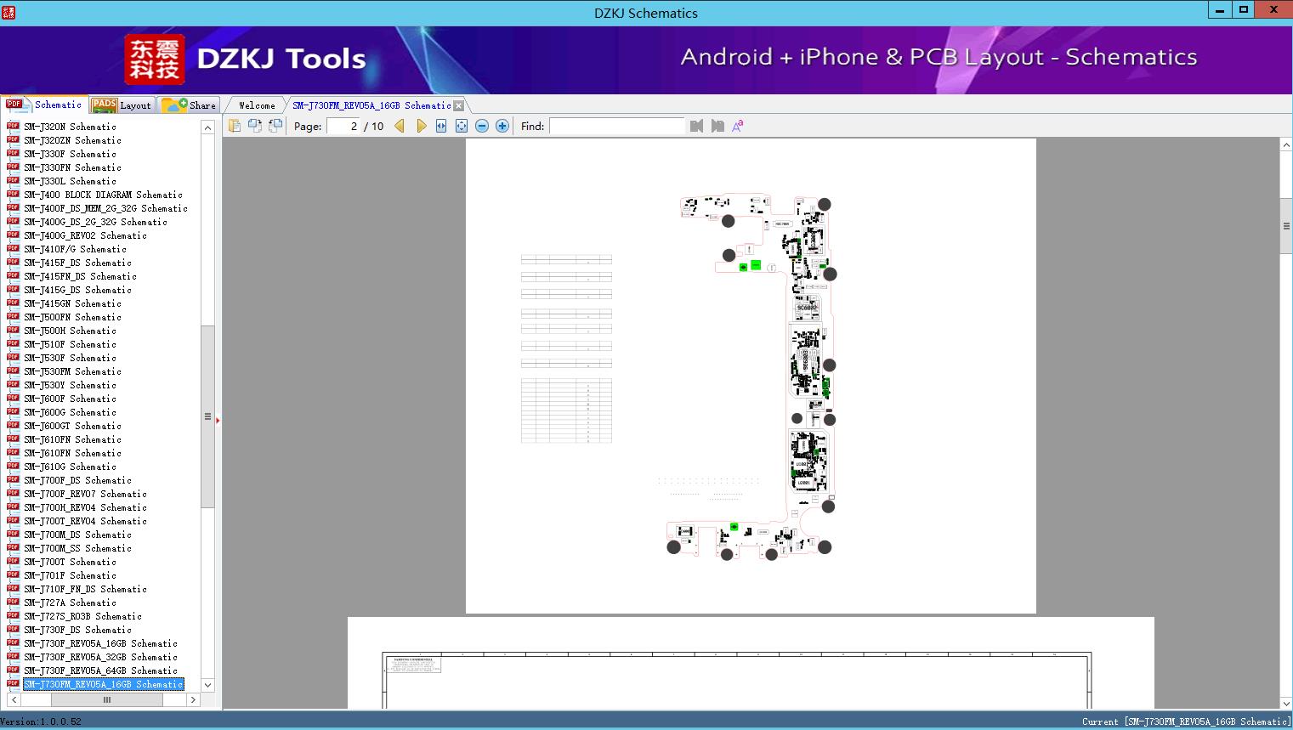Click the DZKJ app icon in title bar
Image resolution: width=1293 pixels, height=730 pixels.
pos(9,13)
